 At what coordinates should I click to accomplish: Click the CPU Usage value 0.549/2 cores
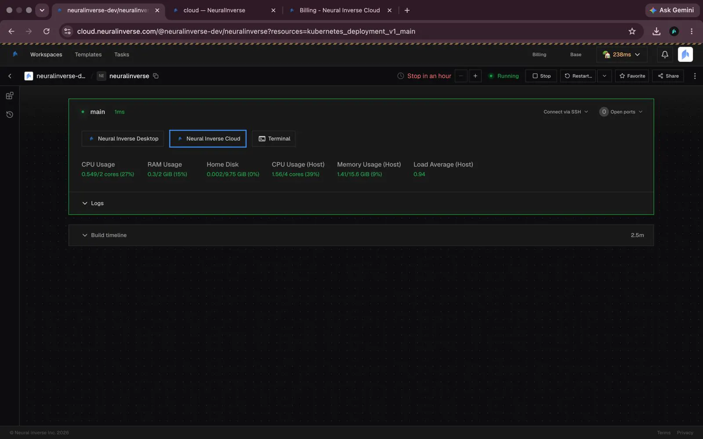[108, 174]
